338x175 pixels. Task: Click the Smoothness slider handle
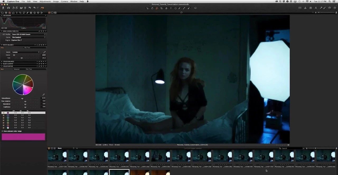click(x=22, y=99)
